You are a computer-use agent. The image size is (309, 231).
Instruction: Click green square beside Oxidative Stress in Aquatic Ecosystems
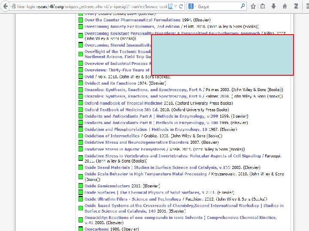coord(80,149)
